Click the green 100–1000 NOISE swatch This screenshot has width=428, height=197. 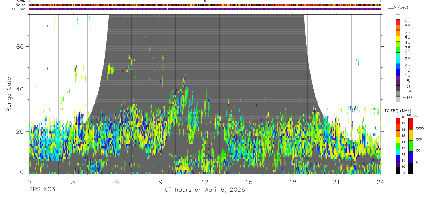click(411, 146)
